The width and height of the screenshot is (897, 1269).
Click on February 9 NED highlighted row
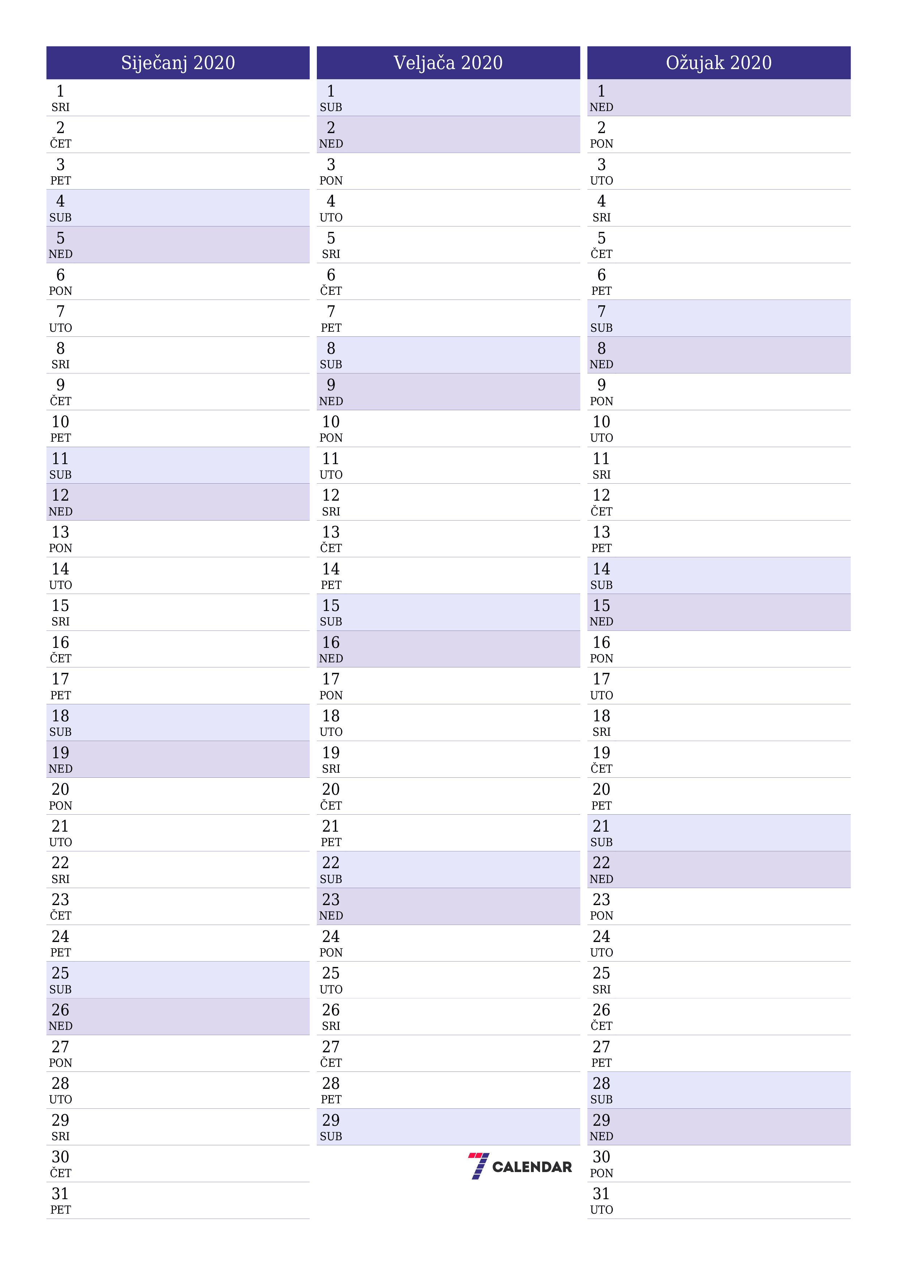(448, 389)
